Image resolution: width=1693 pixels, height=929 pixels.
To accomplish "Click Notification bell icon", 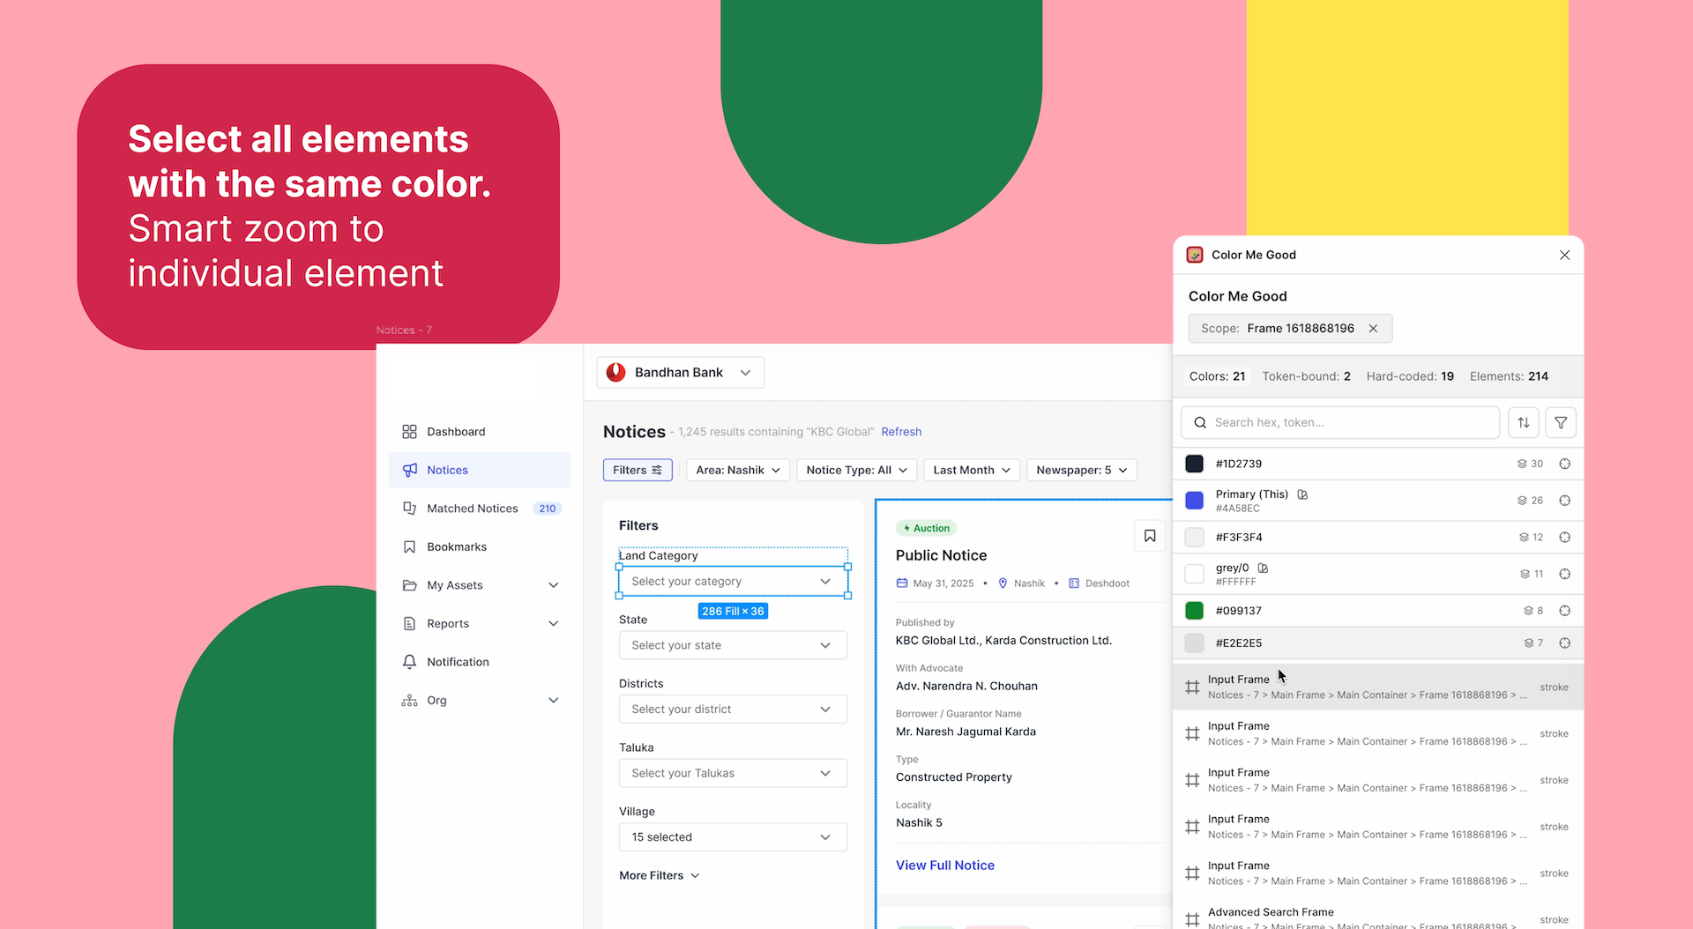I will coord(409,662).
